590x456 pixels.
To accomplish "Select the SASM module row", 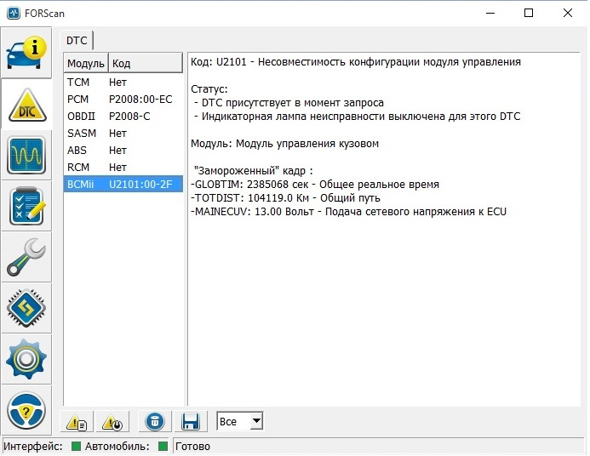I will pyautogui.click(x=123, y=133).
